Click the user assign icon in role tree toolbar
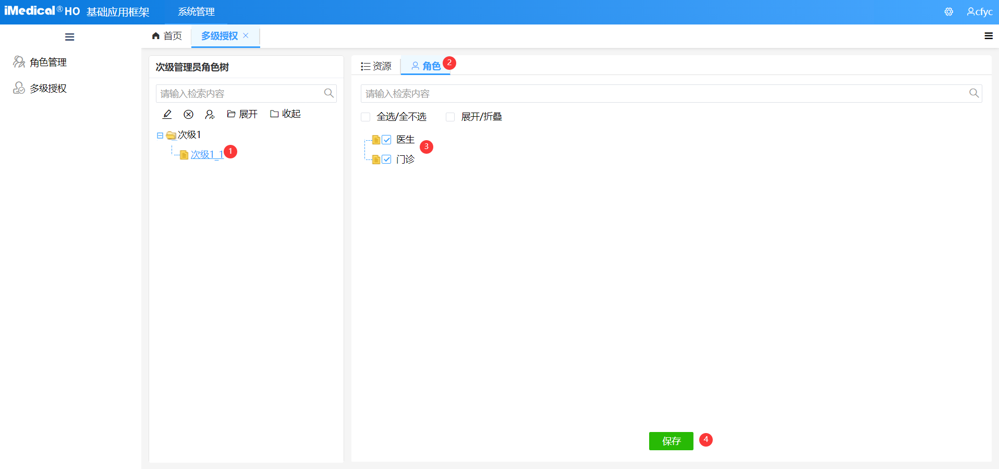Screen dimensions: 999x469 (210, 114)
